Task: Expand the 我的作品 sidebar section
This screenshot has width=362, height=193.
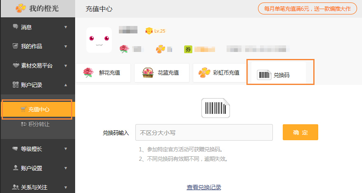Action: [x=65, y=47]
